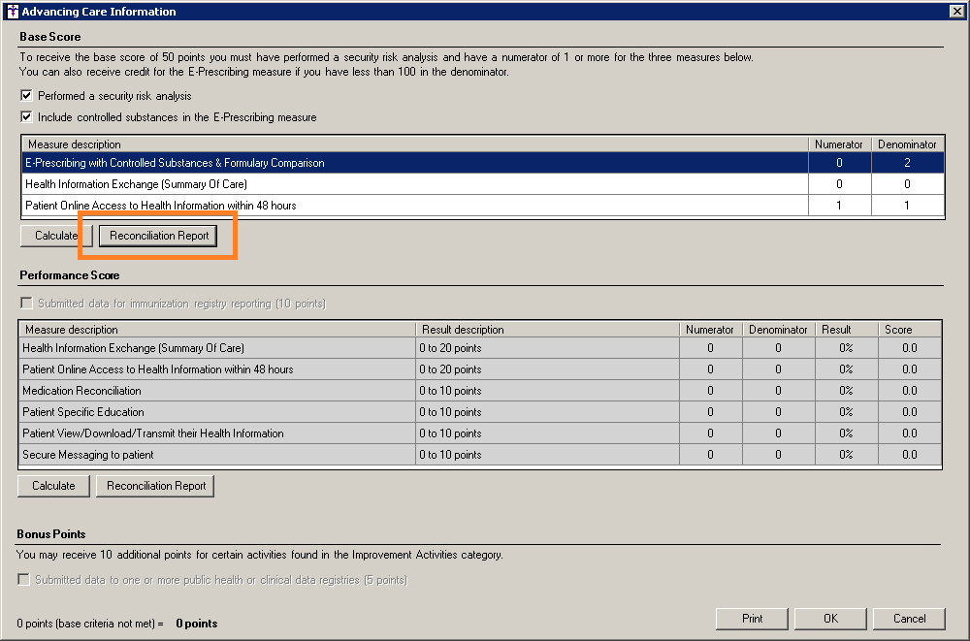Image resolution: width=970 pixels, height=641 pixels.
Task: Select Health Information Exchange row in Performance Score table
Action: [480, 348]
